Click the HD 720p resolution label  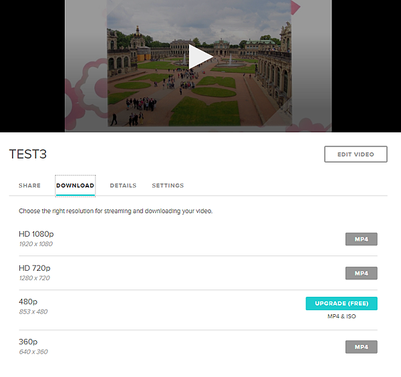pos(35,268)
